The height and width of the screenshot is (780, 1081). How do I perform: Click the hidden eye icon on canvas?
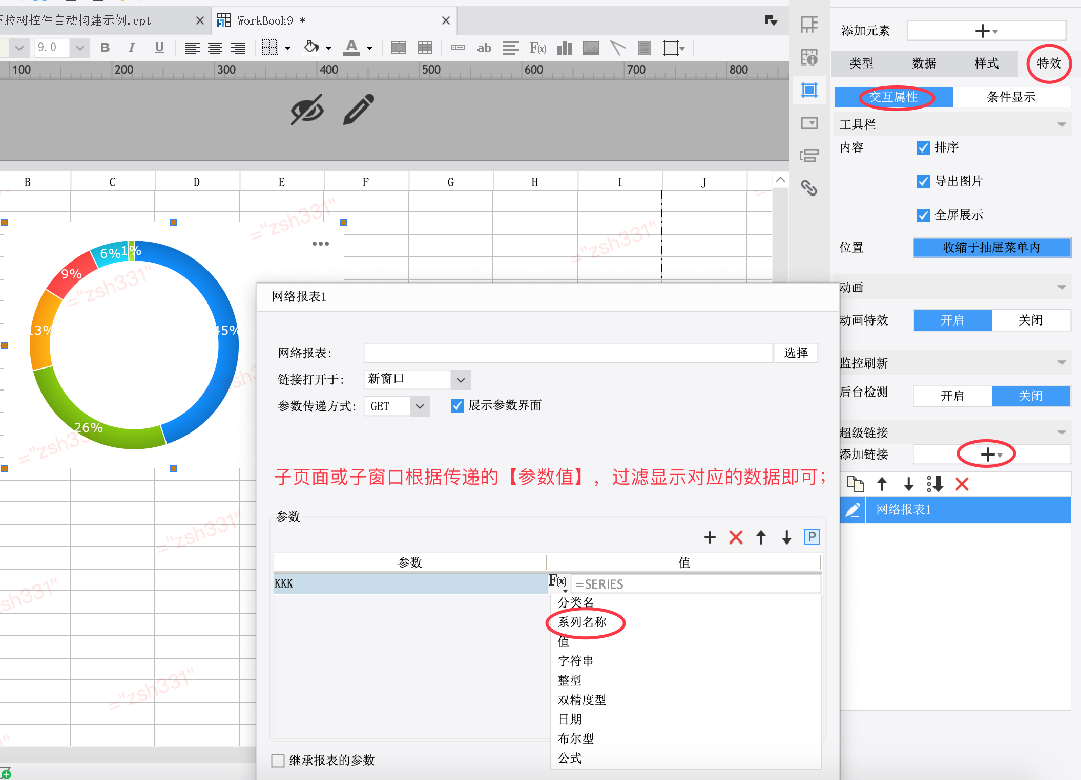click(x=307, y=110)
